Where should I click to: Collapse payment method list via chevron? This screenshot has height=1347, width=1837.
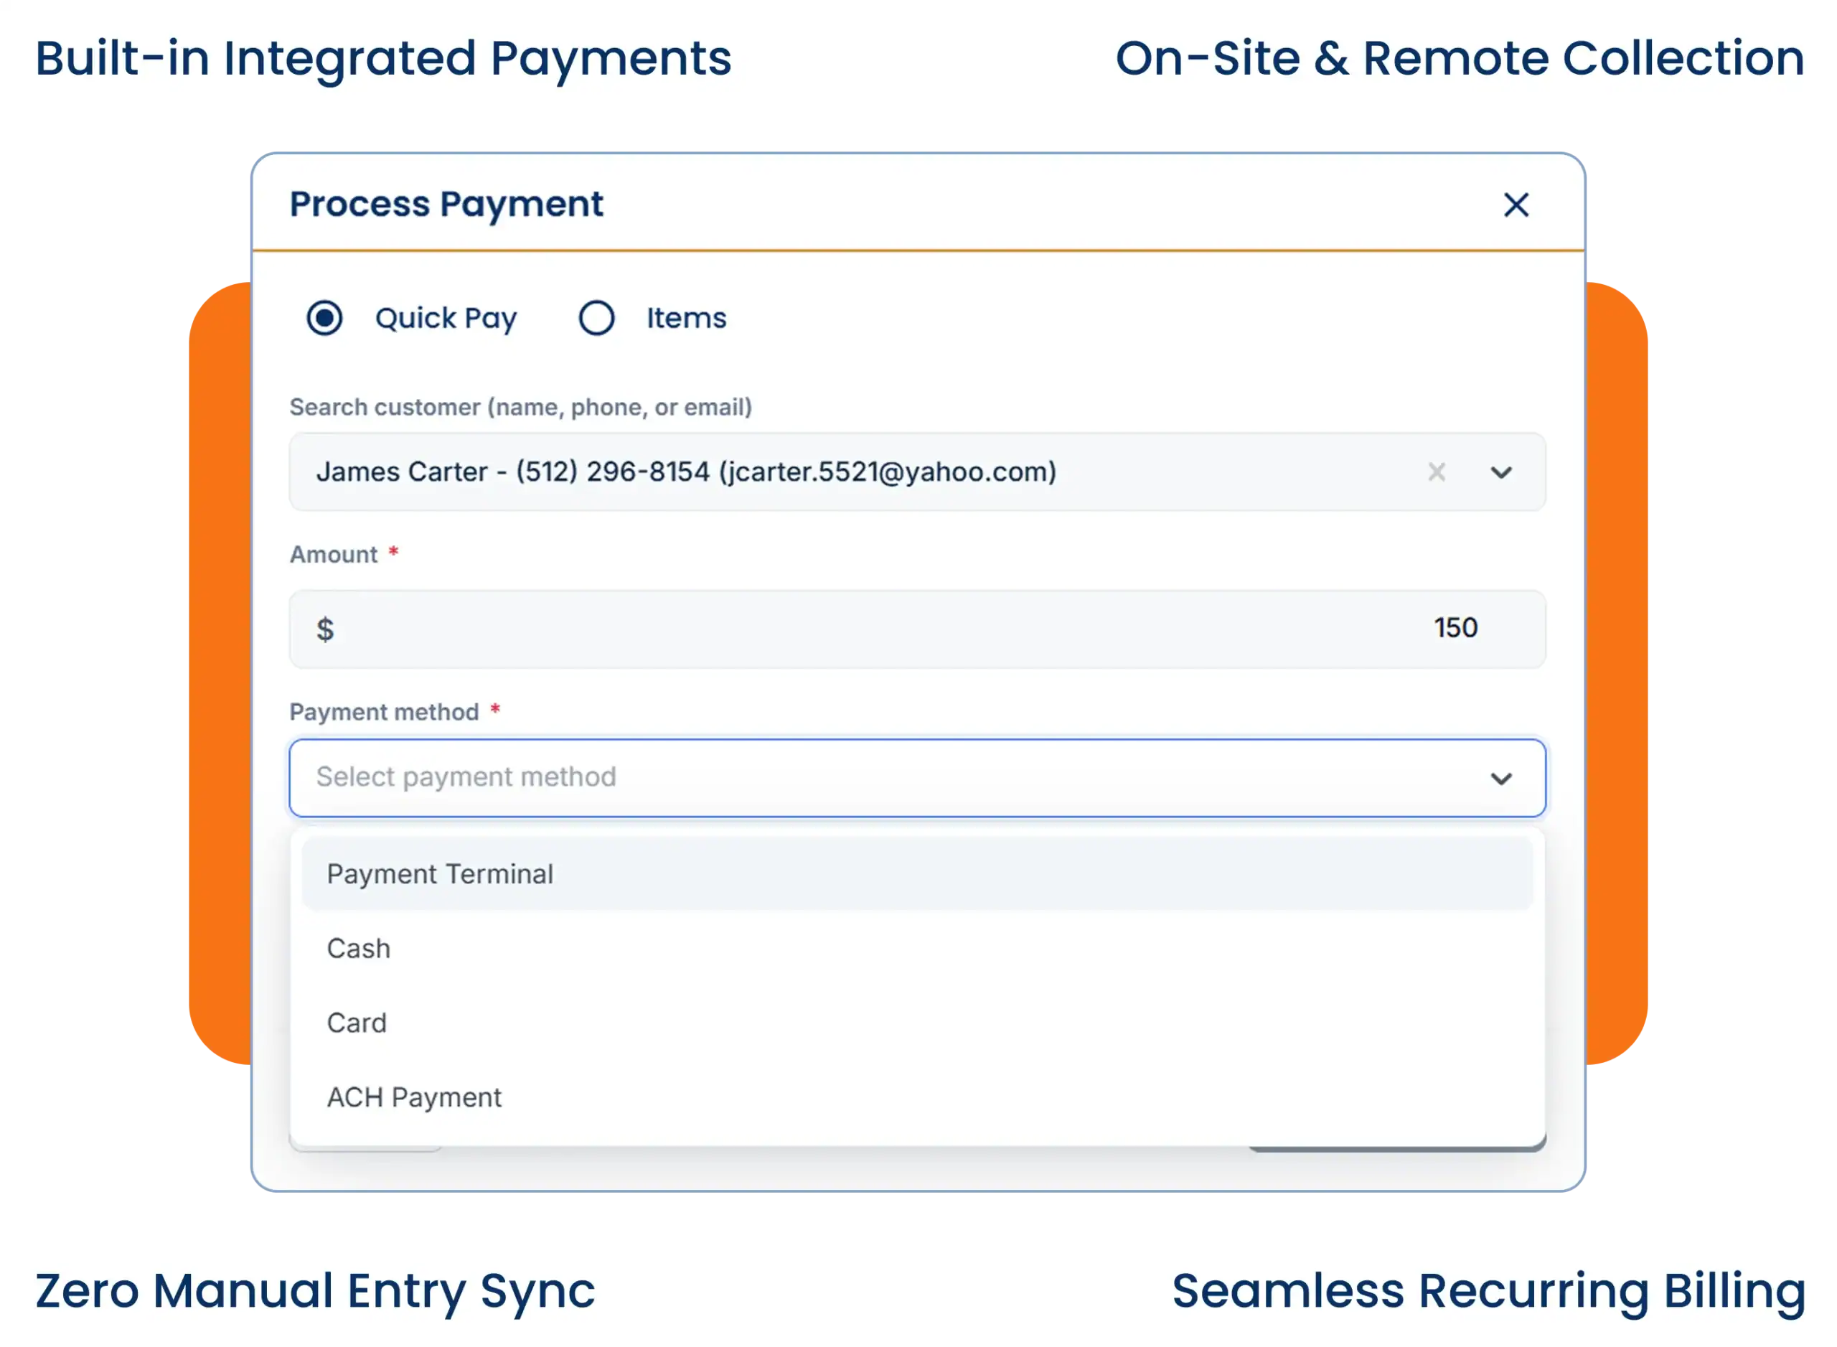[1501, 779]
